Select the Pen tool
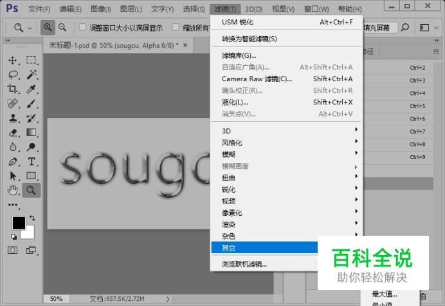 tap(13, 161)
